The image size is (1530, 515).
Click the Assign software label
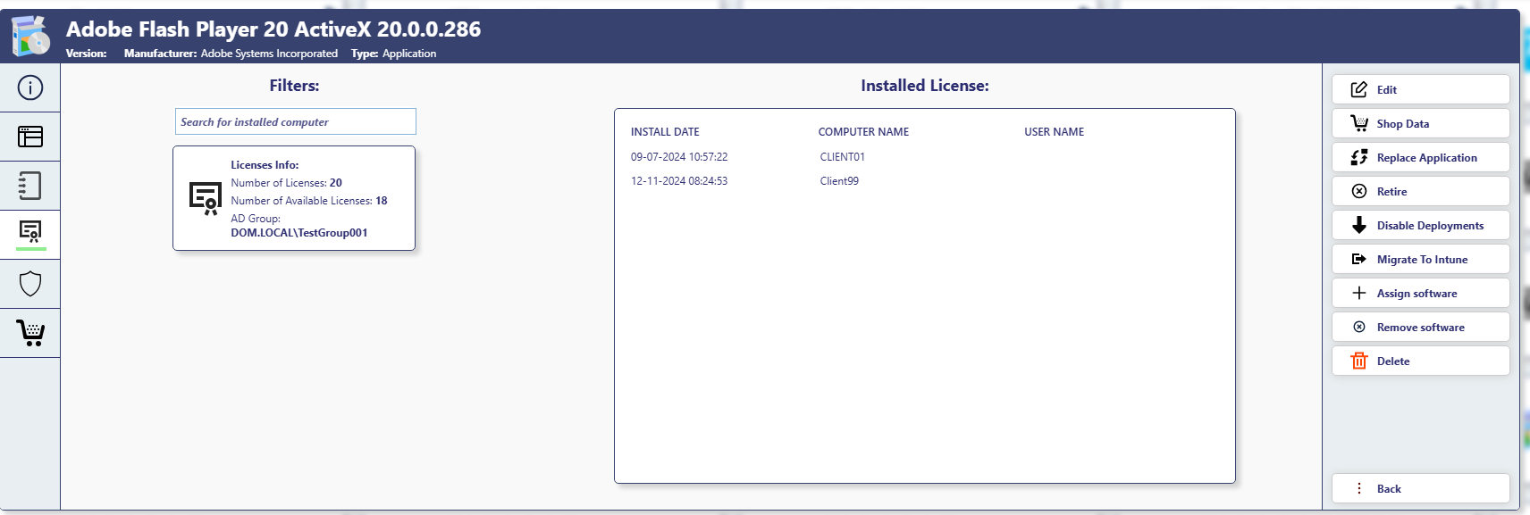1417,294
